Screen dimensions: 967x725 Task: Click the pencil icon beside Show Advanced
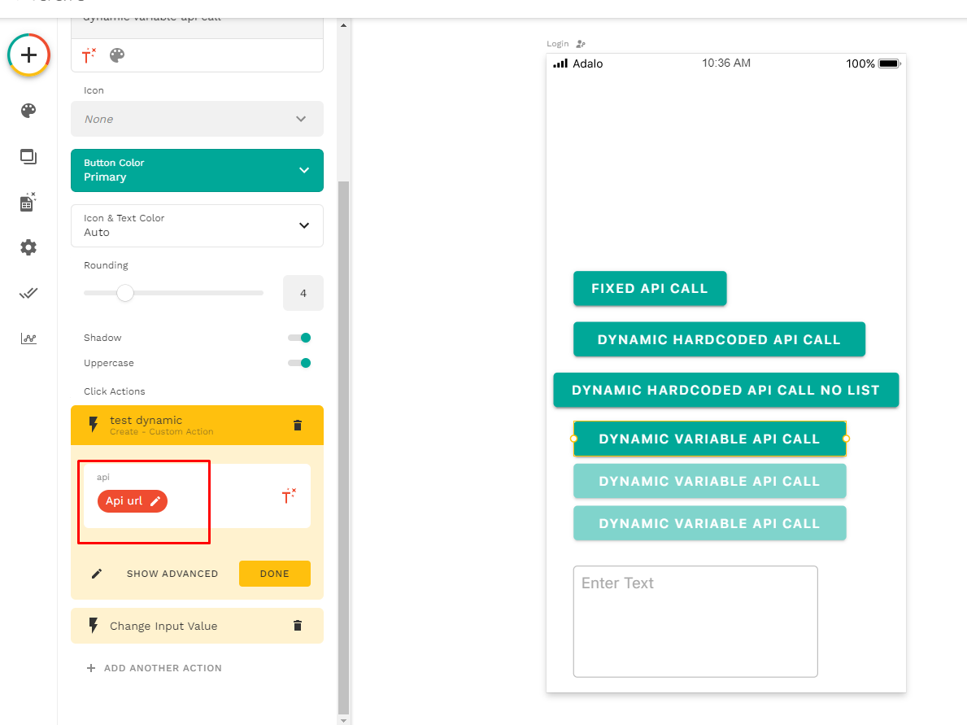coord(97,574)
